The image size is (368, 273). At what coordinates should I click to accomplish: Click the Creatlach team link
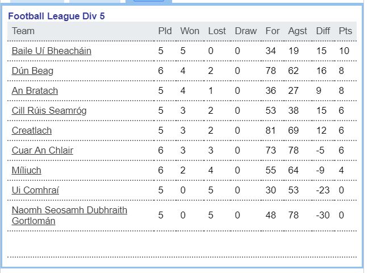pos(32,130)
